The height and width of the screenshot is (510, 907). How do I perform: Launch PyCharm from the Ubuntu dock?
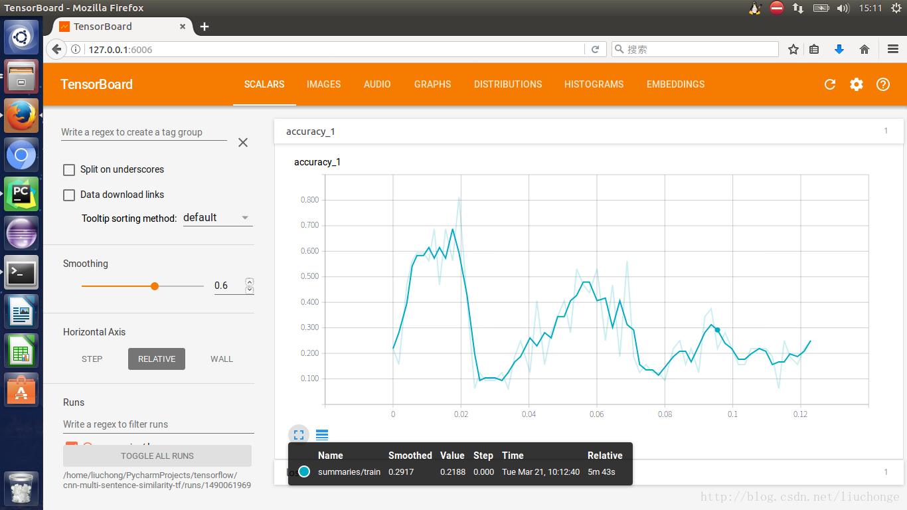pos(21,194)
